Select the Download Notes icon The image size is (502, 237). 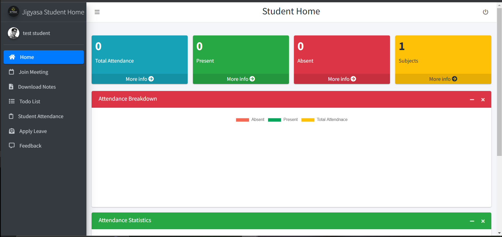11,87
